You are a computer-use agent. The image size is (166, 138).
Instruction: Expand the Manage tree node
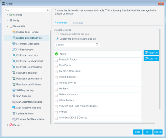click(x=7, y=15)
